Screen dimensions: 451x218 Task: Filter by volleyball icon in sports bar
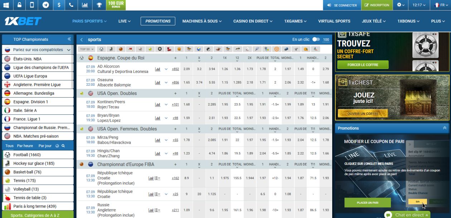(x=199, y=49)
